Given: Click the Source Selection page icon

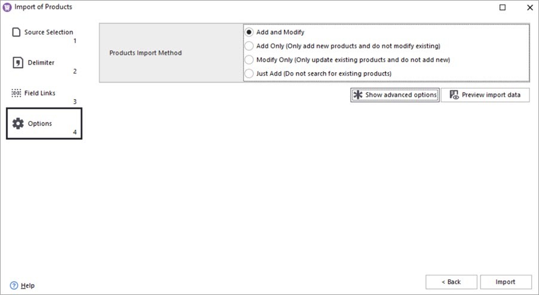Looking at the screenshot, I should pyautogui.click(x=17, y=32).
